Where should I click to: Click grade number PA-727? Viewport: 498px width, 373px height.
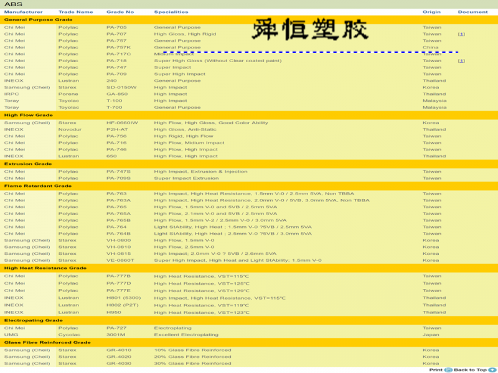tap(116, 328)
